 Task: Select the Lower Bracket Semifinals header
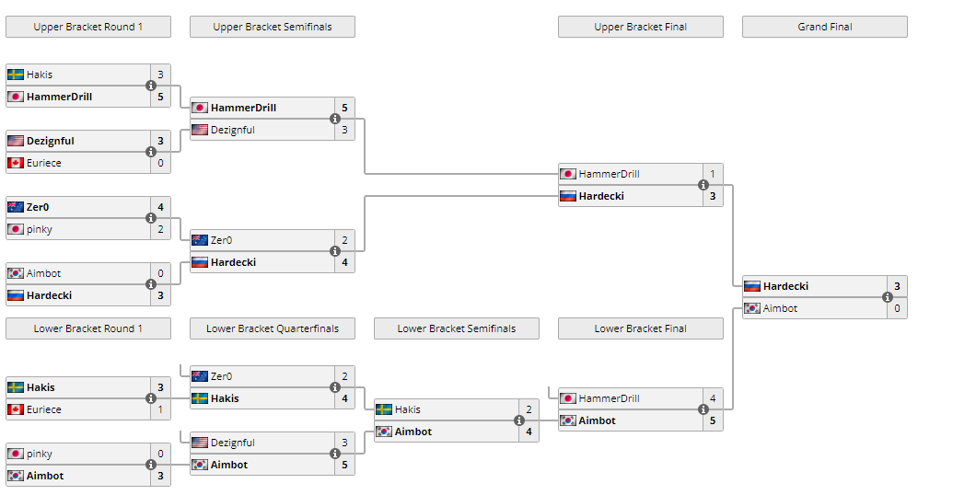(x=457, y=328)
